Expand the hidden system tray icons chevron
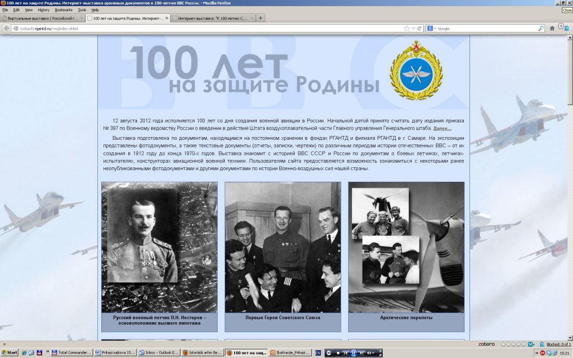The width and height of the screenshot is (573, 358). (536, 353)
